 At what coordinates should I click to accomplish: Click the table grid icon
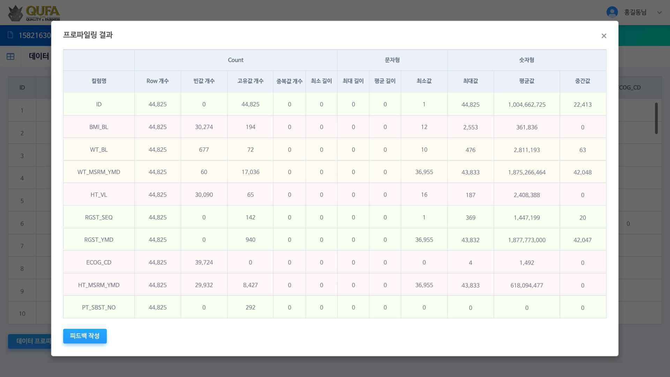(10, 56)
